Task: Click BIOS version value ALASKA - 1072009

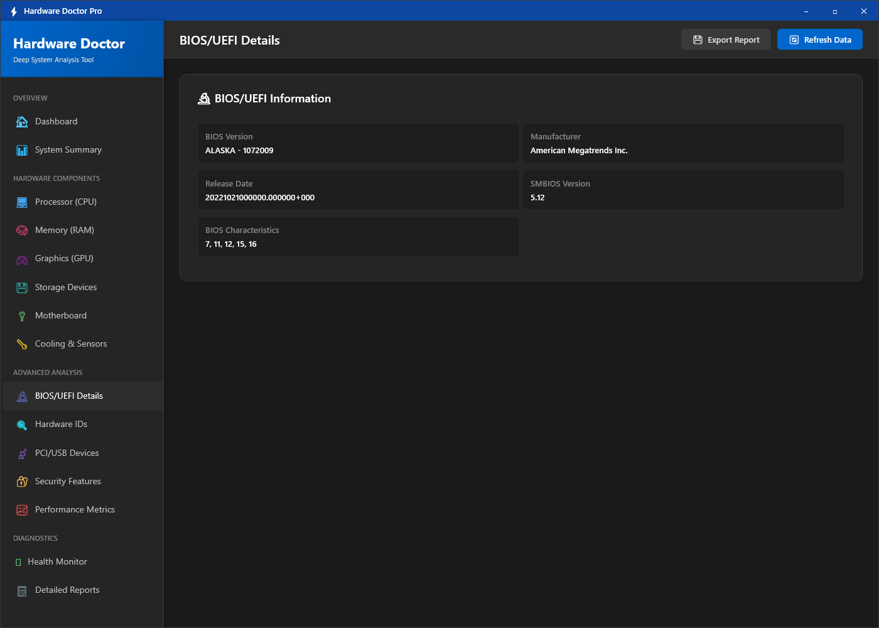Action: point(239,151)
